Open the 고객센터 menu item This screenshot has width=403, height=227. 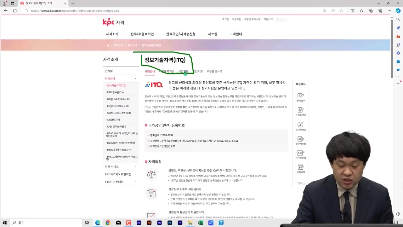pyautogui.click(x=236, y=34)
